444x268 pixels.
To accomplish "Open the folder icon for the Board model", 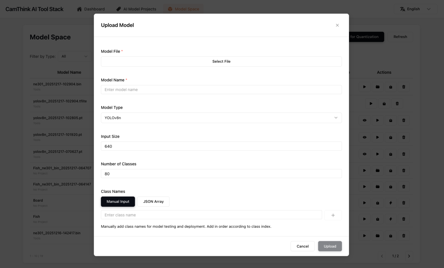I will click(377, 203).
